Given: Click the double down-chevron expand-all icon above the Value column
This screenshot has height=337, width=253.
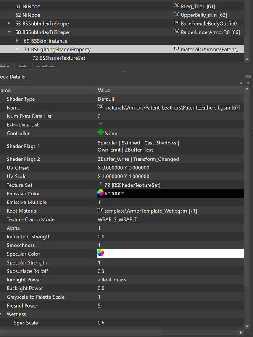Looking at the screenshot, I should 241,83.
